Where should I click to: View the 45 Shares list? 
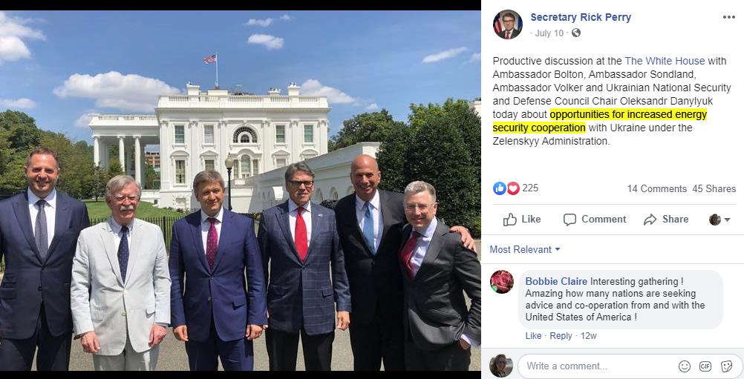point(714,188)
